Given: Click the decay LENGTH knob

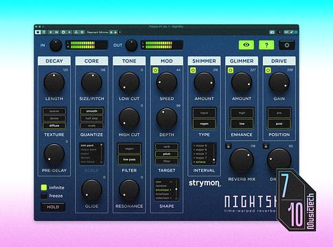Looking at the screenshot, I should click(x=54, y=82).
